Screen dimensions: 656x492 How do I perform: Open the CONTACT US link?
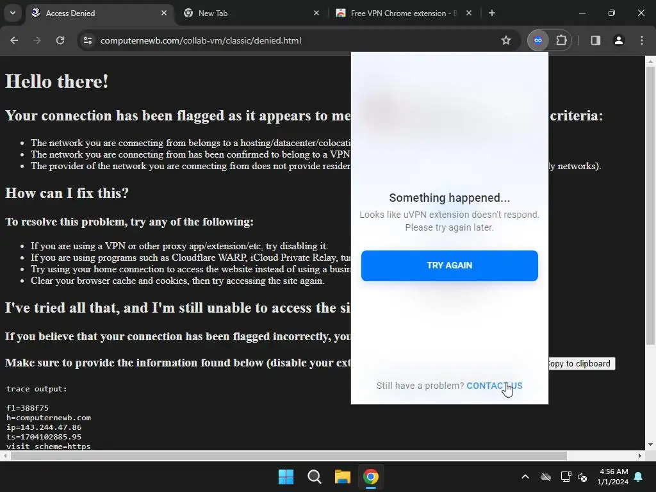pos(495,386)
